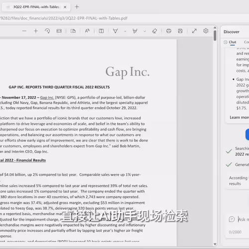Click the Gap Inc. logo heading
Screen dimensions: 249x249
(127, 72)
